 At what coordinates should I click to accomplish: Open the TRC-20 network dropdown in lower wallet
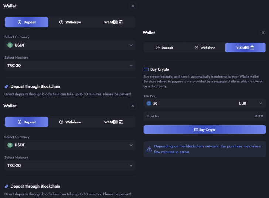tap(69, 165)
